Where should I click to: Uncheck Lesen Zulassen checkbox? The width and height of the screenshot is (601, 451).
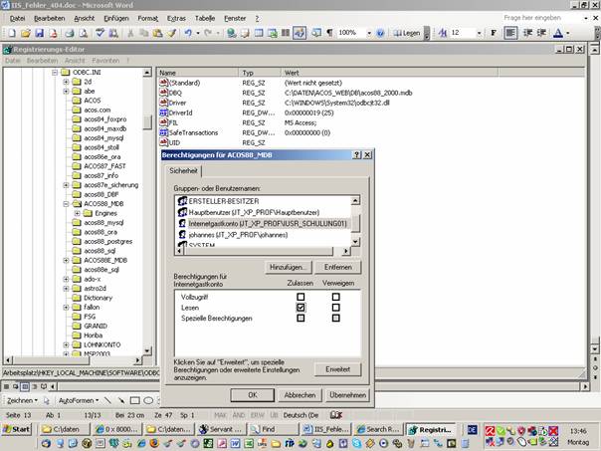[300, 308]
